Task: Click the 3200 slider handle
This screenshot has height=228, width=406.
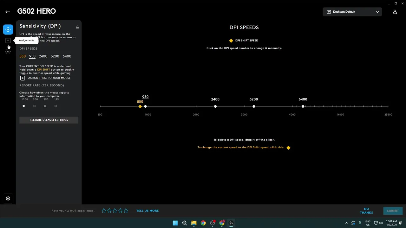Action: [254, 106]
